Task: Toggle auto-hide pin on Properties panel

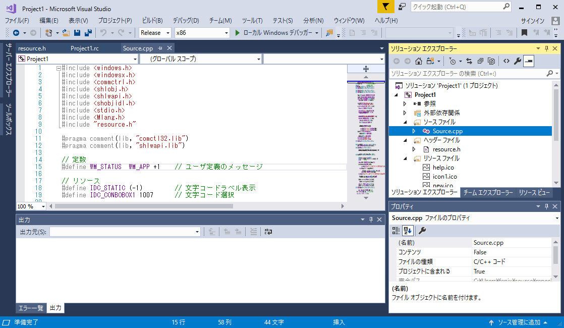Action: point(546,206)
